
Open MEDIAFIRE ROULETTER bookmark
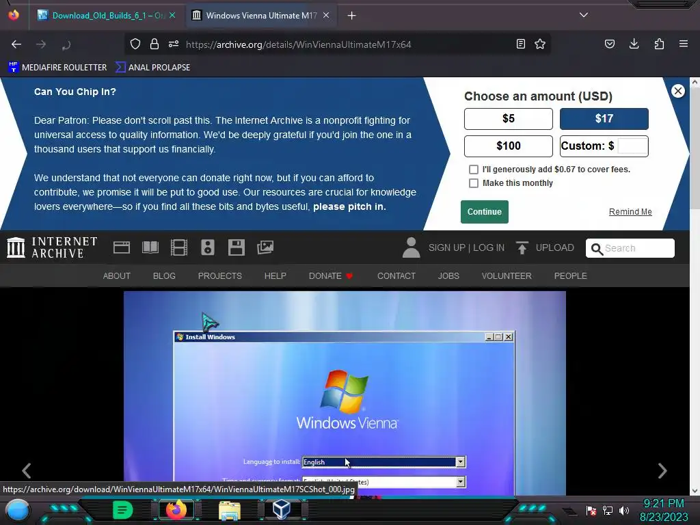click(57, 68)
